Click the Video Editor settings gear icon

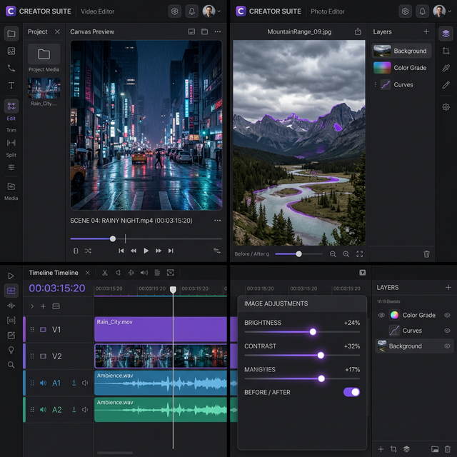[x=174, y=11]
